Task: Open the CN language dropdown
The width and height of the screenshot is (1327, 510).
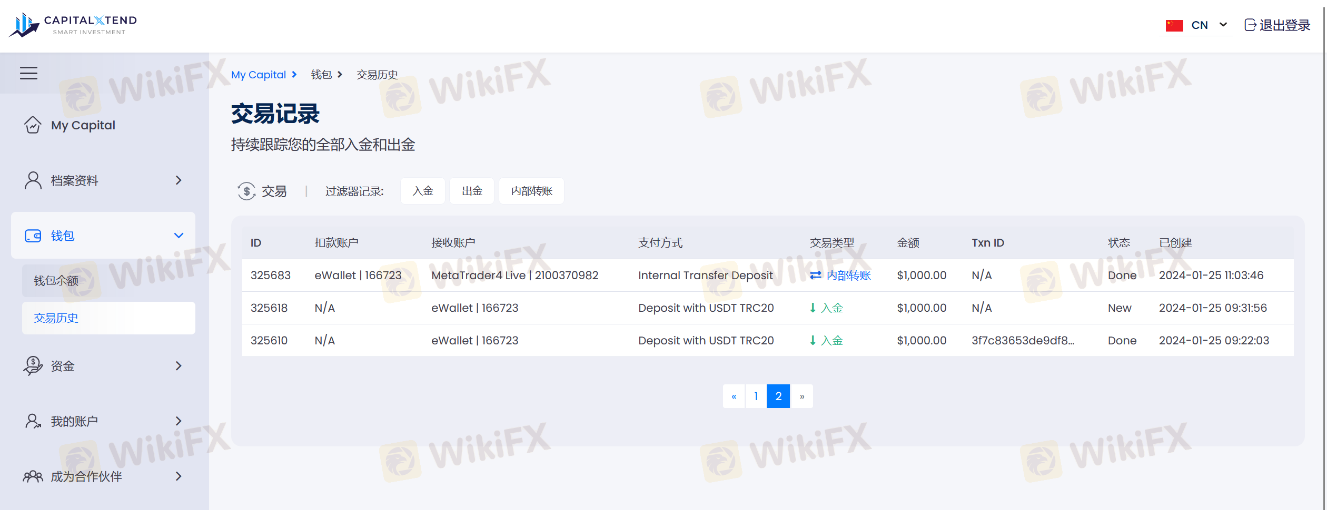Action: (1195, 25)
